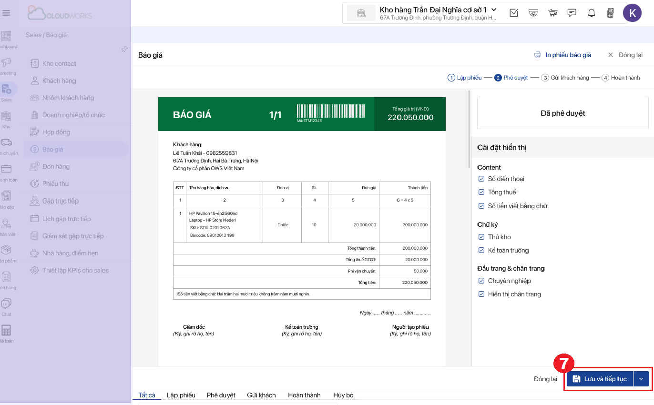Open Đơn hàng in the Sales menu
Viewport: 654px width, 405px height.
[56, 166]
